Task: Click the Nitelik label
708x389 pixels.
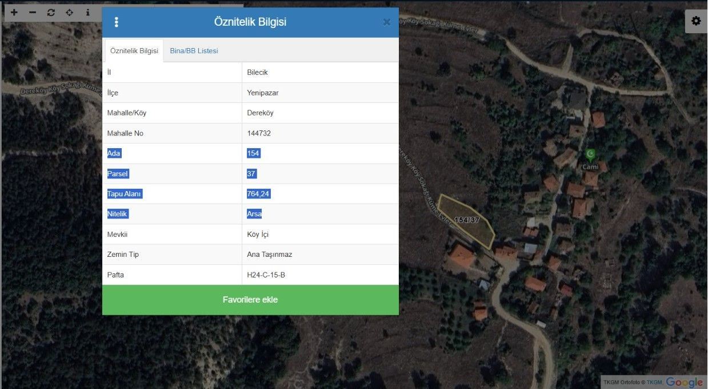Action: coord(118,214)
